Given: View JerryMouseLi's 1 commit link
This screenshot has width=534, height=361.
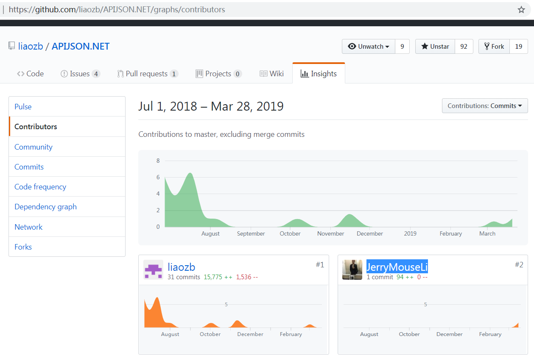Looking at the screenshot, I should tap(380, 277).
